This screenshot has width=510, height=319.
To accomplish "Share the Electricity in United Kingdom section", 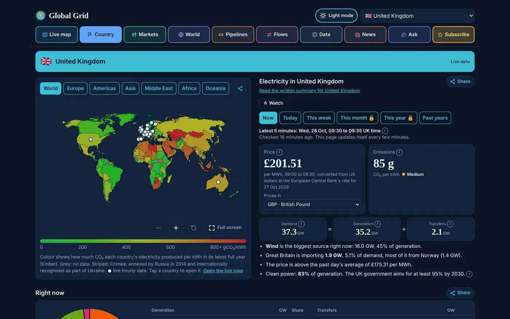I will (x=460, y=82).
